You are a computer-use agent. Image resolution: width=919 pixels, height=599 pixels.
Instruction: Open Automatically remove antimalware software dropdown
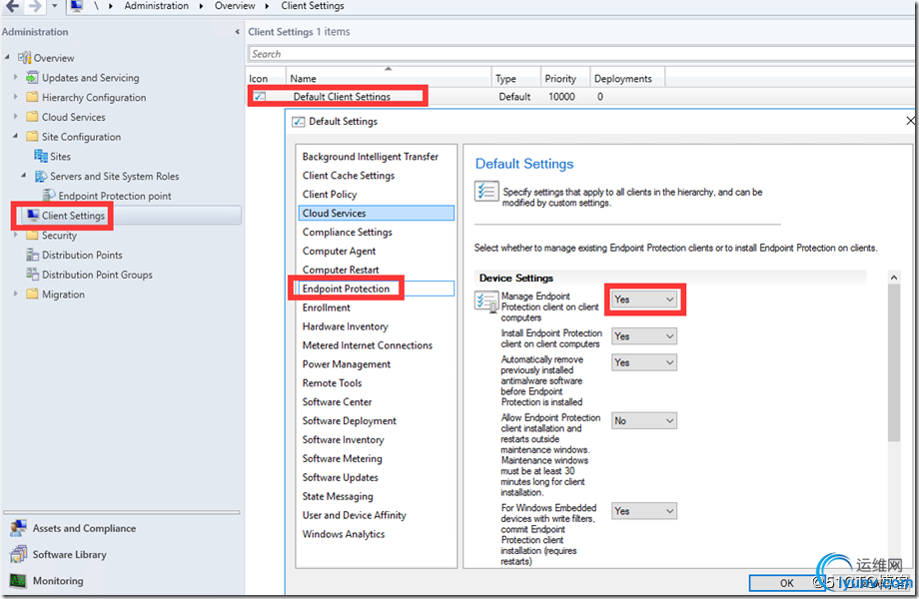(x=643, y=362)
